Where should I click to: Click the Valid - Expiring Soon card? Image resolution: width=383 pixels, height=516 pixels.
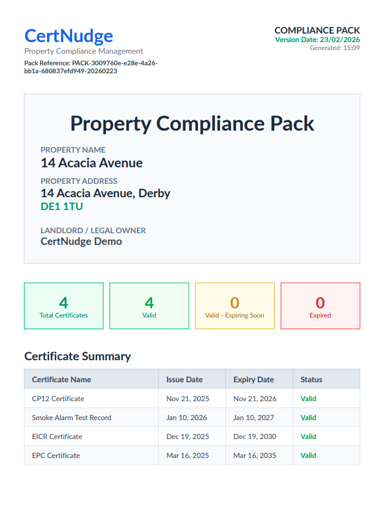[235, 306]
